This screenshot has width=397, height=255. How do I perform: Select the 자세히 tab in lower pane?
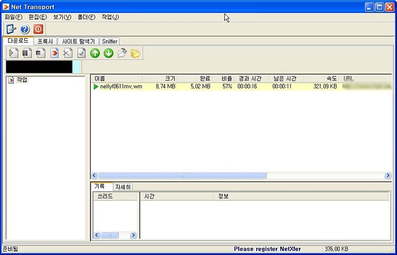pyautogui.click(x=123, y=187)
